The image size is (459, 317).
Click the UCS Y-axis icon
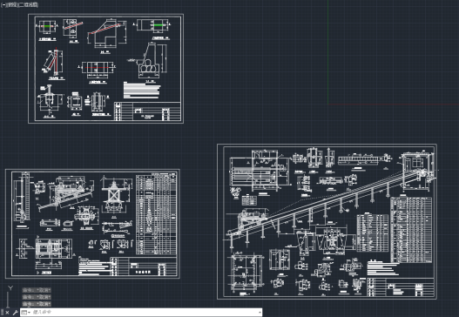pos(10,288)
